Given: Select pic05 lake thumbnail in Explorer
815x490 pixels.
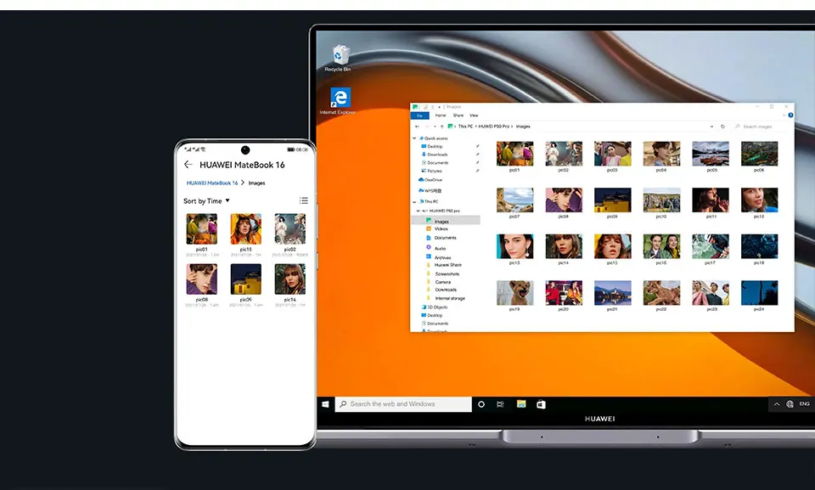Looking at the screenshot, I should [x=711, y=154].
